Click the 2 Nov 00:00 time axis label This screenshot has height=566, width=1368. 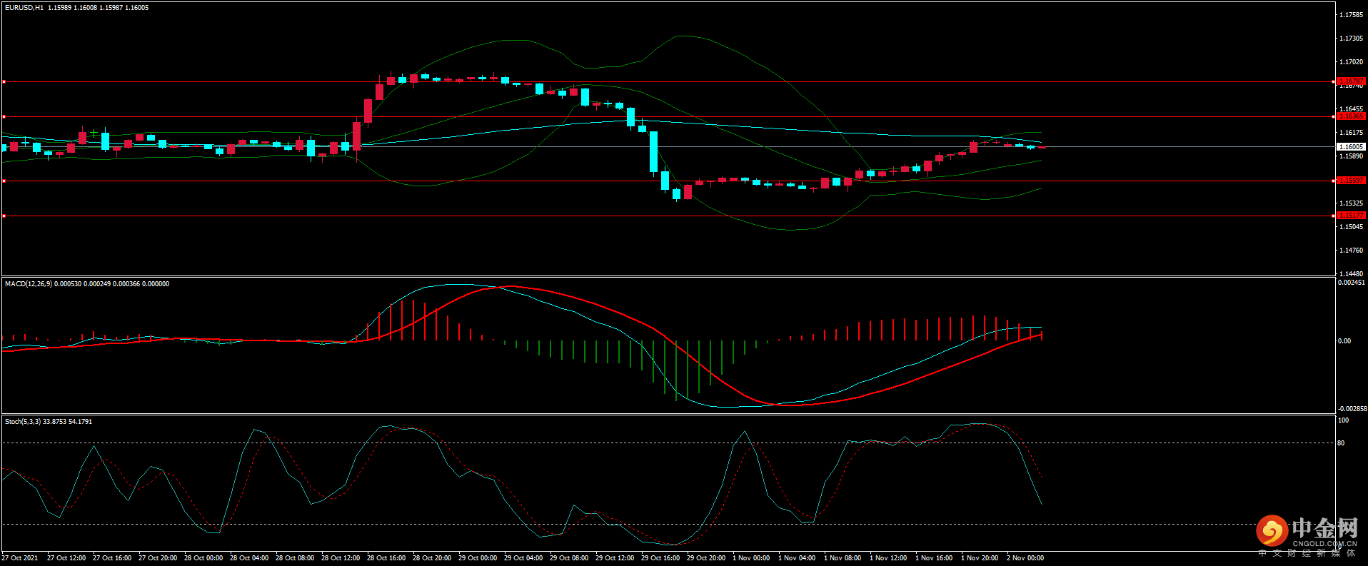coord(1025,558)
